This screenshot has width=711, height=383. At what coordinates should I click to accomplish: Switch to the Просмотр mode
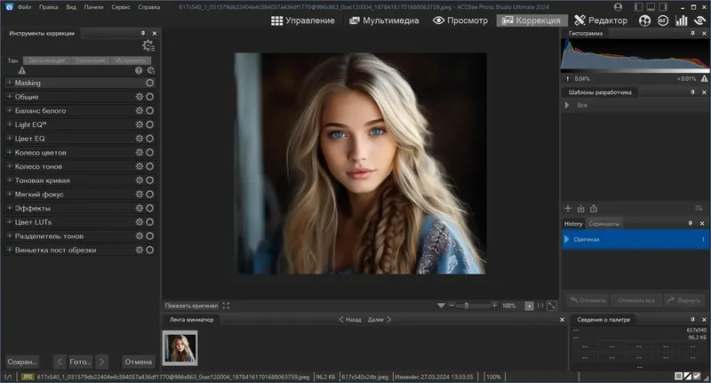[460, 20]
